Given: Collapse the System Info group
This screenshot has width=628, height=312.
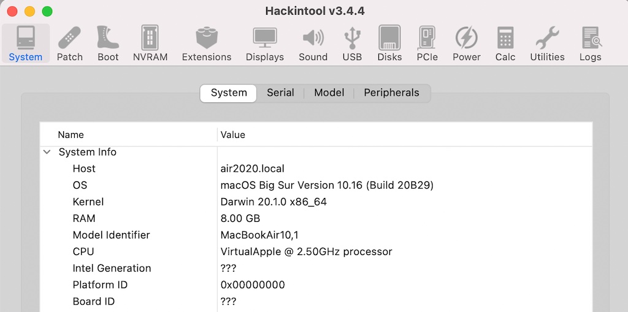Looking at the screenshot, I should click(47, 152).
